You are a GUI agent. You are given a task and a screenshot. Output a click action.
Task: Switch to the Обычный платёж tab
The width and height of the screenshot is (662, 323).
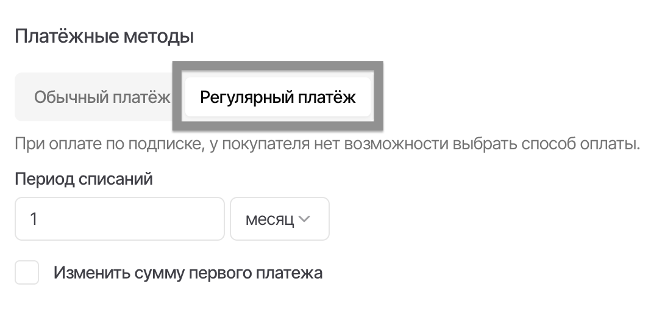(x=102, y=98)
